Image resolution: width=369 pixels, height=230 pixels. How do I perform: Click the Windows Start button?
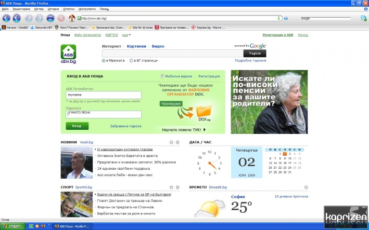[x=12, y=226]
